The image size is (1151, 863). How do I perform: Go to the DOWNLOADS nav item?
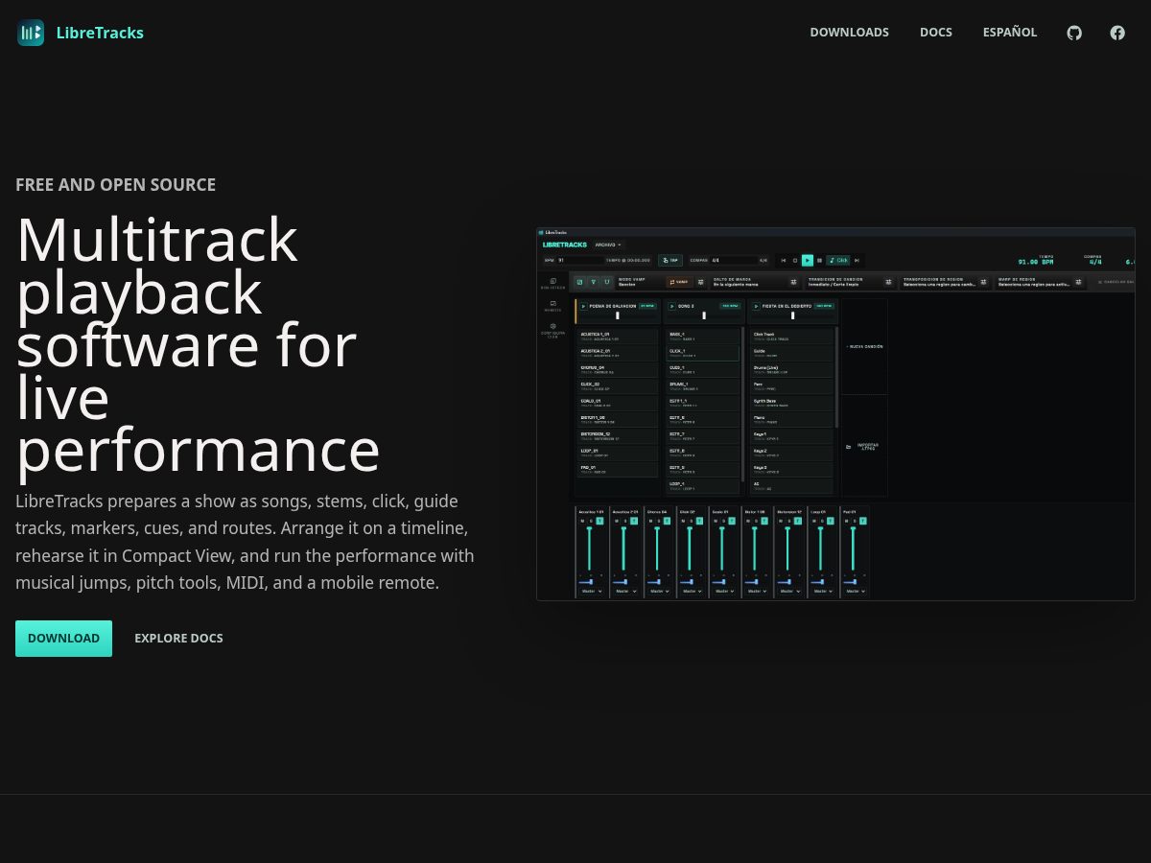849,33
